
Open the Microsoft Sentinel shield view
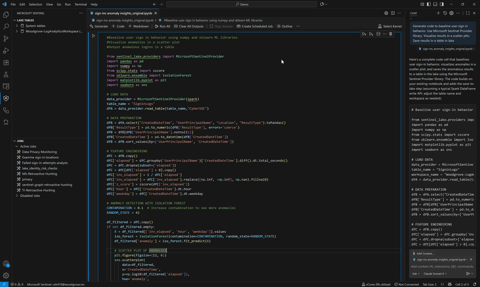[6, 98]
